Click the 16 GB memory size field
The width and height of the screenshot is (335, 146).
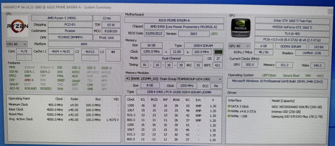tap(151, 45)
